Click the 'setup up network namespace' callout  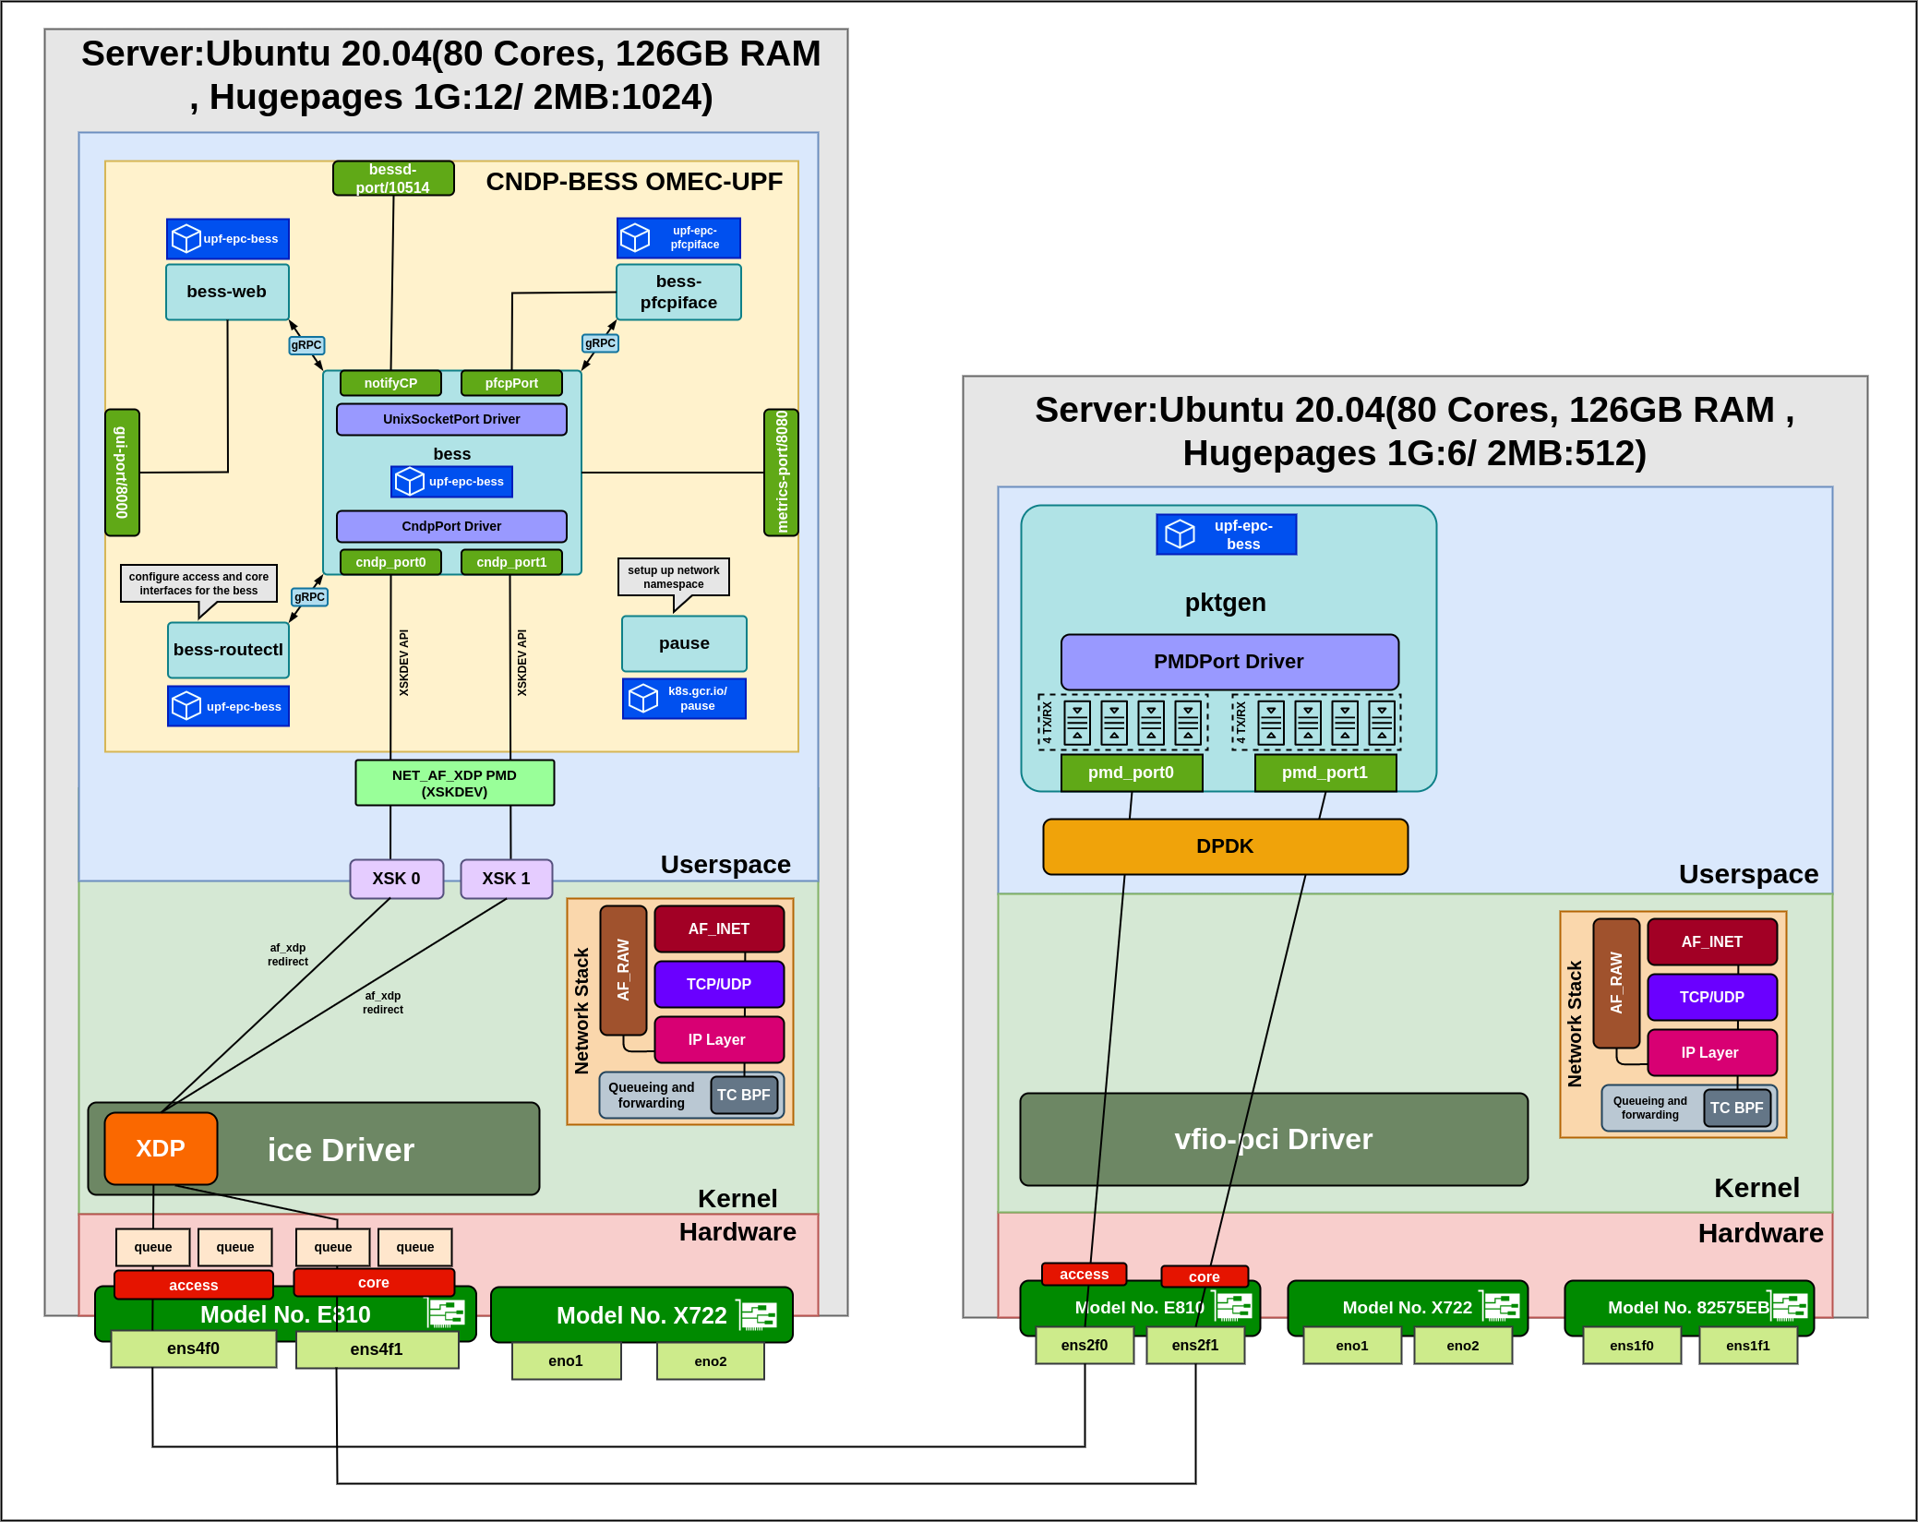click(x=674, y=577)
